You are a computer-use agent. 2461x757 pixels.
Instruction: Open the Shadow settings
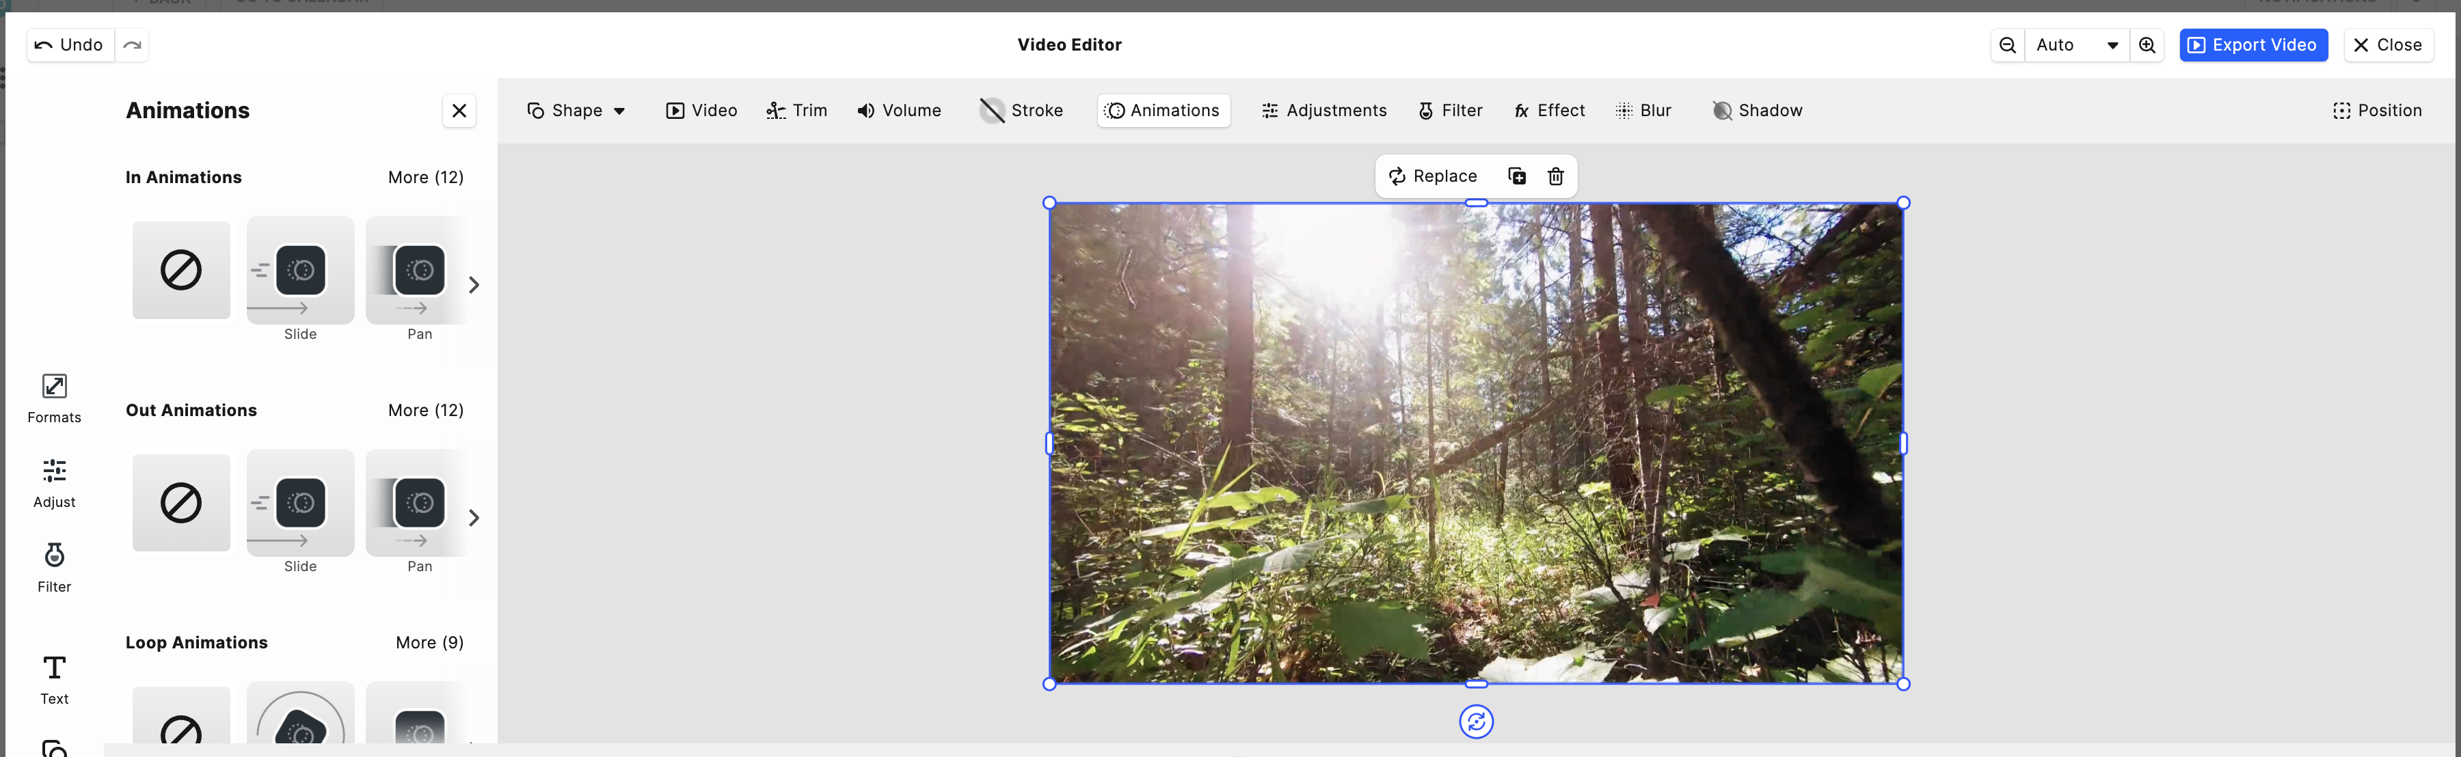coord(1758,111)
